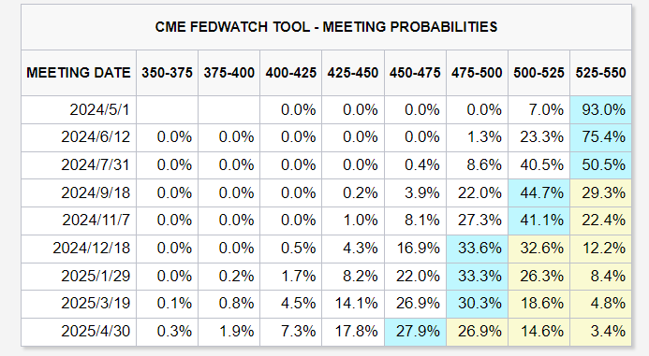Select the 50.5% cell for 2024/7/31
The image size is (649, 356).
(x=600, y=165)
